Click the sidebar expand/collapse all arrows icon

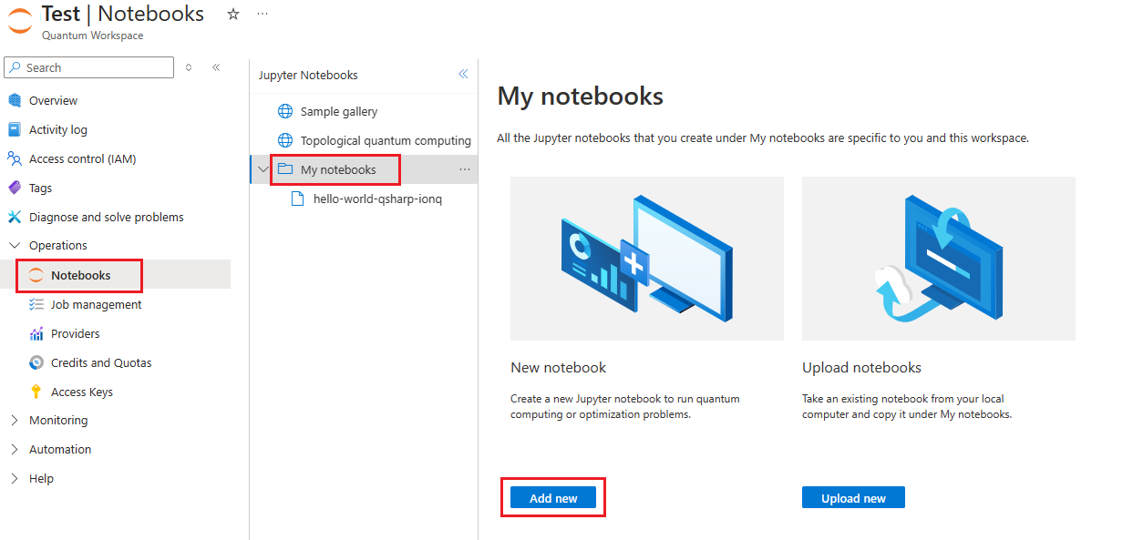coord(189,67)
